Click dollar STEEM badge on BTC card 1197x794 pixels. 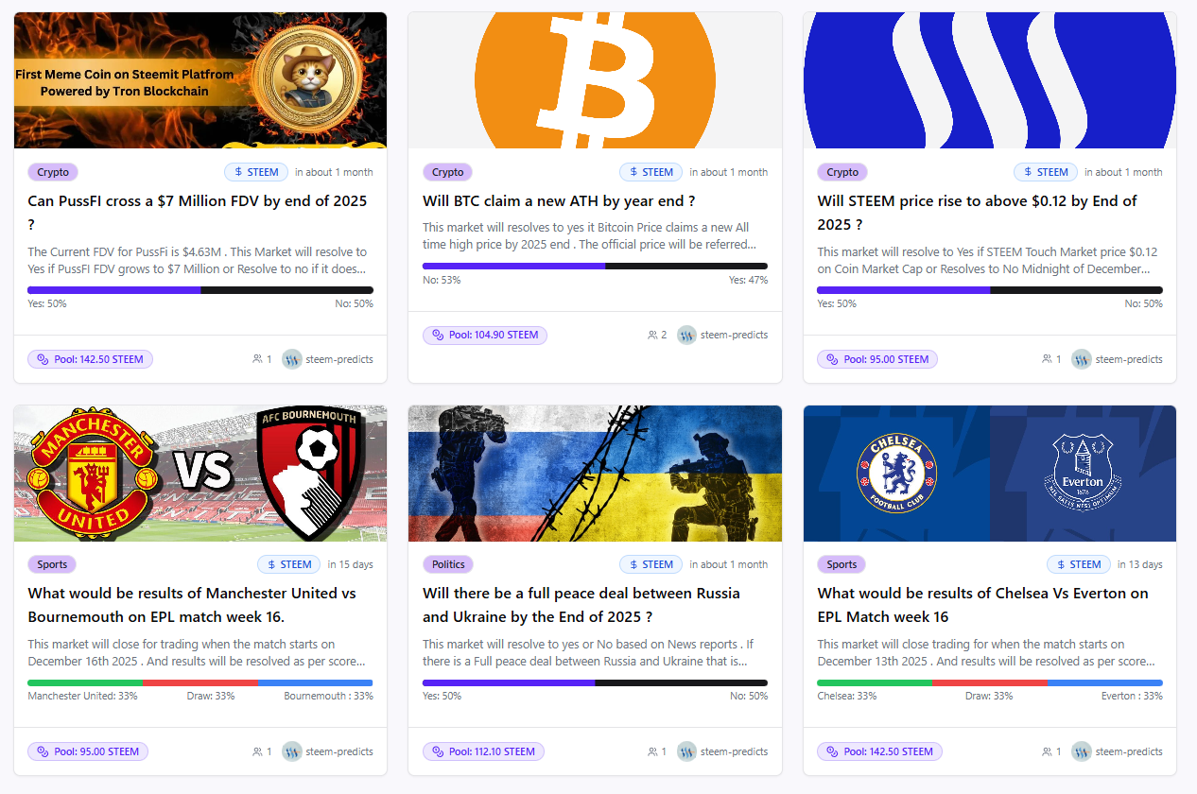(x=651, y=172)
